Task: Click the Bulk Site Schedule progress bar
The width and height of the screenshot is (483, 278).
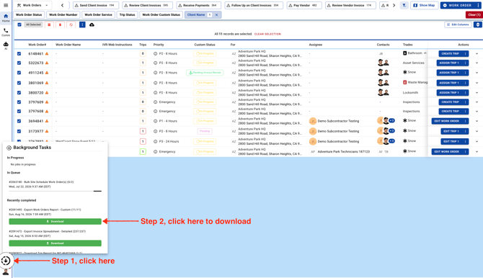Action: [55, 191]
